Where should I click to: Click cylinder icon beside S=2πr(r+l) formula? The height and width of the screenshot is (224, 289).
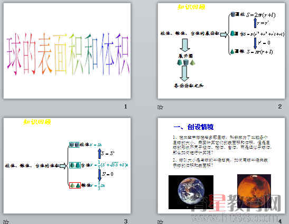coord(233,14)
